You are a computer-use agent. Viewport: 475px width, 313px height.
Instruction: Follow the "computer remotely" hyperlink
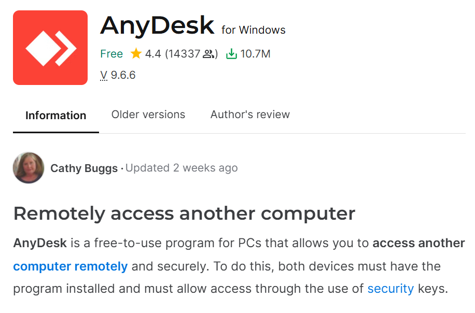[x=71, y=266]
